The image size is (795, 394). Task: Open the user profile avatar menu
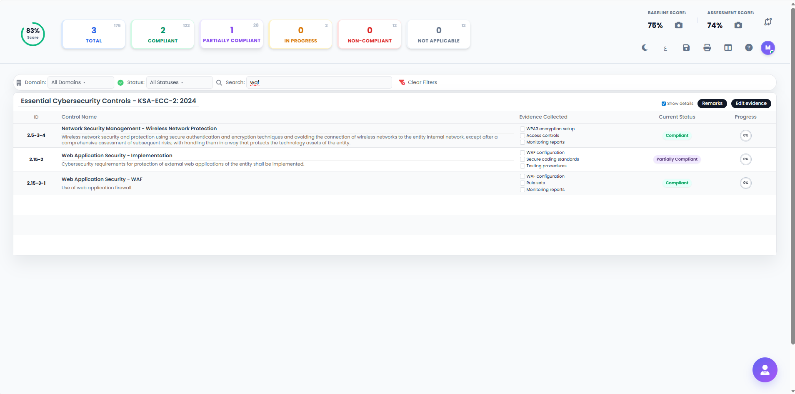(x=767, y=48)
